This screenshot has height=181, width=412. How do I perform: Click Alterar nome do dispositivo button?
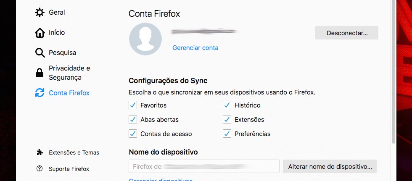click(330, 167)
